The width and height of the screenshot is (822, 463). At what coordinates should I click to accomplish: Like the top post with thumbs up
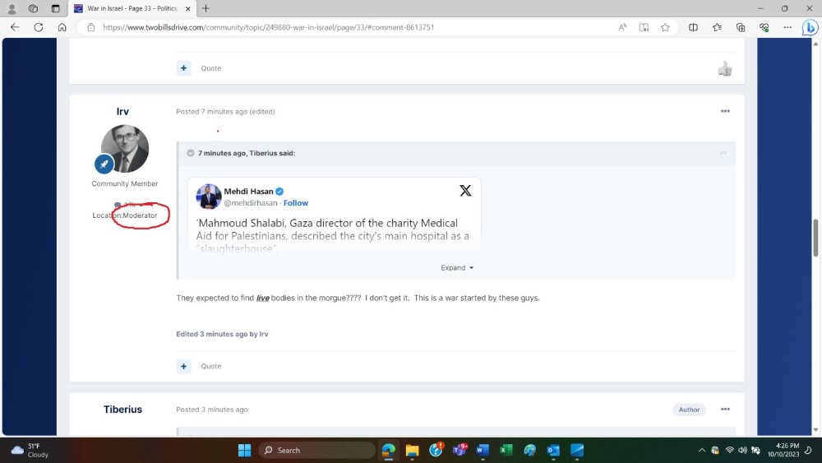click(725, 69)
